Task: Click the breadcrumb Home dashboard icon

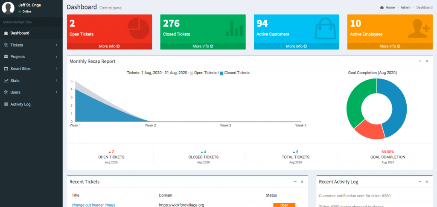Action: [x=382, y=8]
